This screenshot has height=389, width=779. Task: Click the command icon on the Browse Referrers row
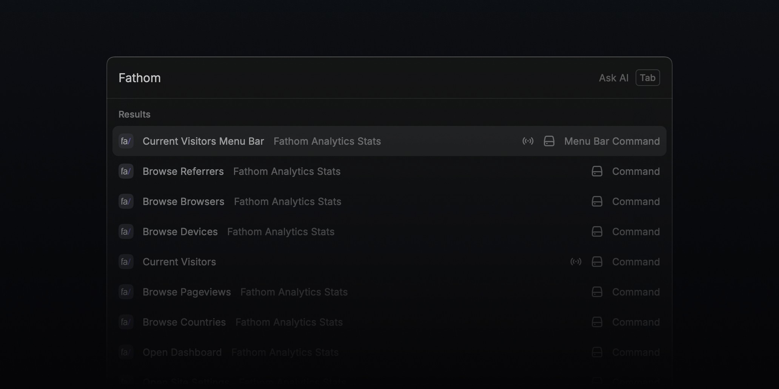click(597, 171)
